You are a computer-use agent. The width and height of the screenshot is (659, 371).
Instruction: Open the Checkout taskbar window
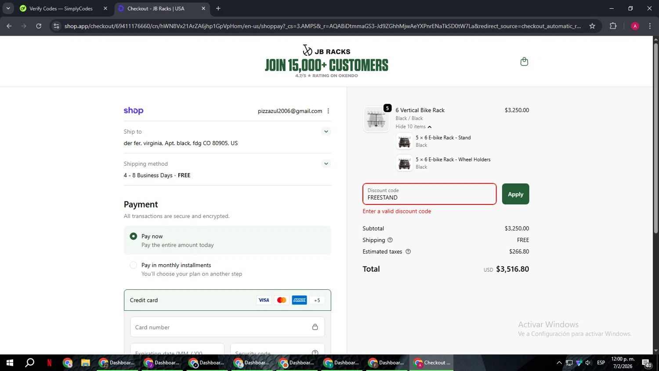coord(431,363)
